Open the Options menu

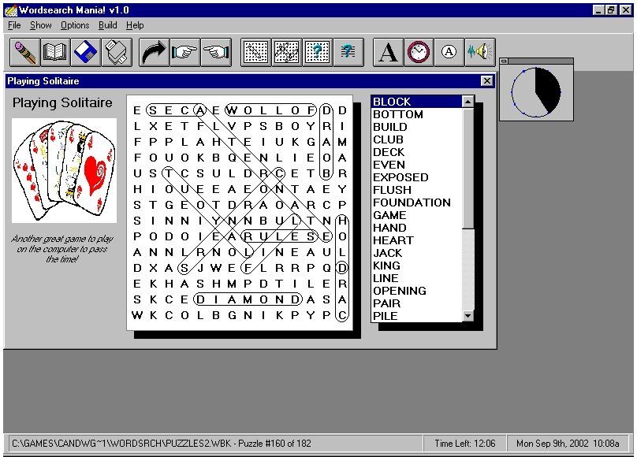coord(75,25)
